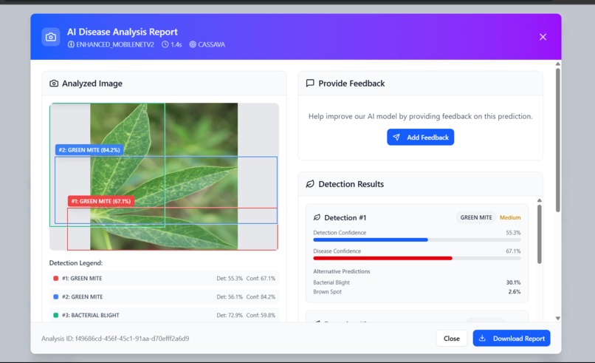Viewport: 595px width, 363px height.
Task: Click the Detection Results scroll up arrow
Action: (x=539, y=200)
